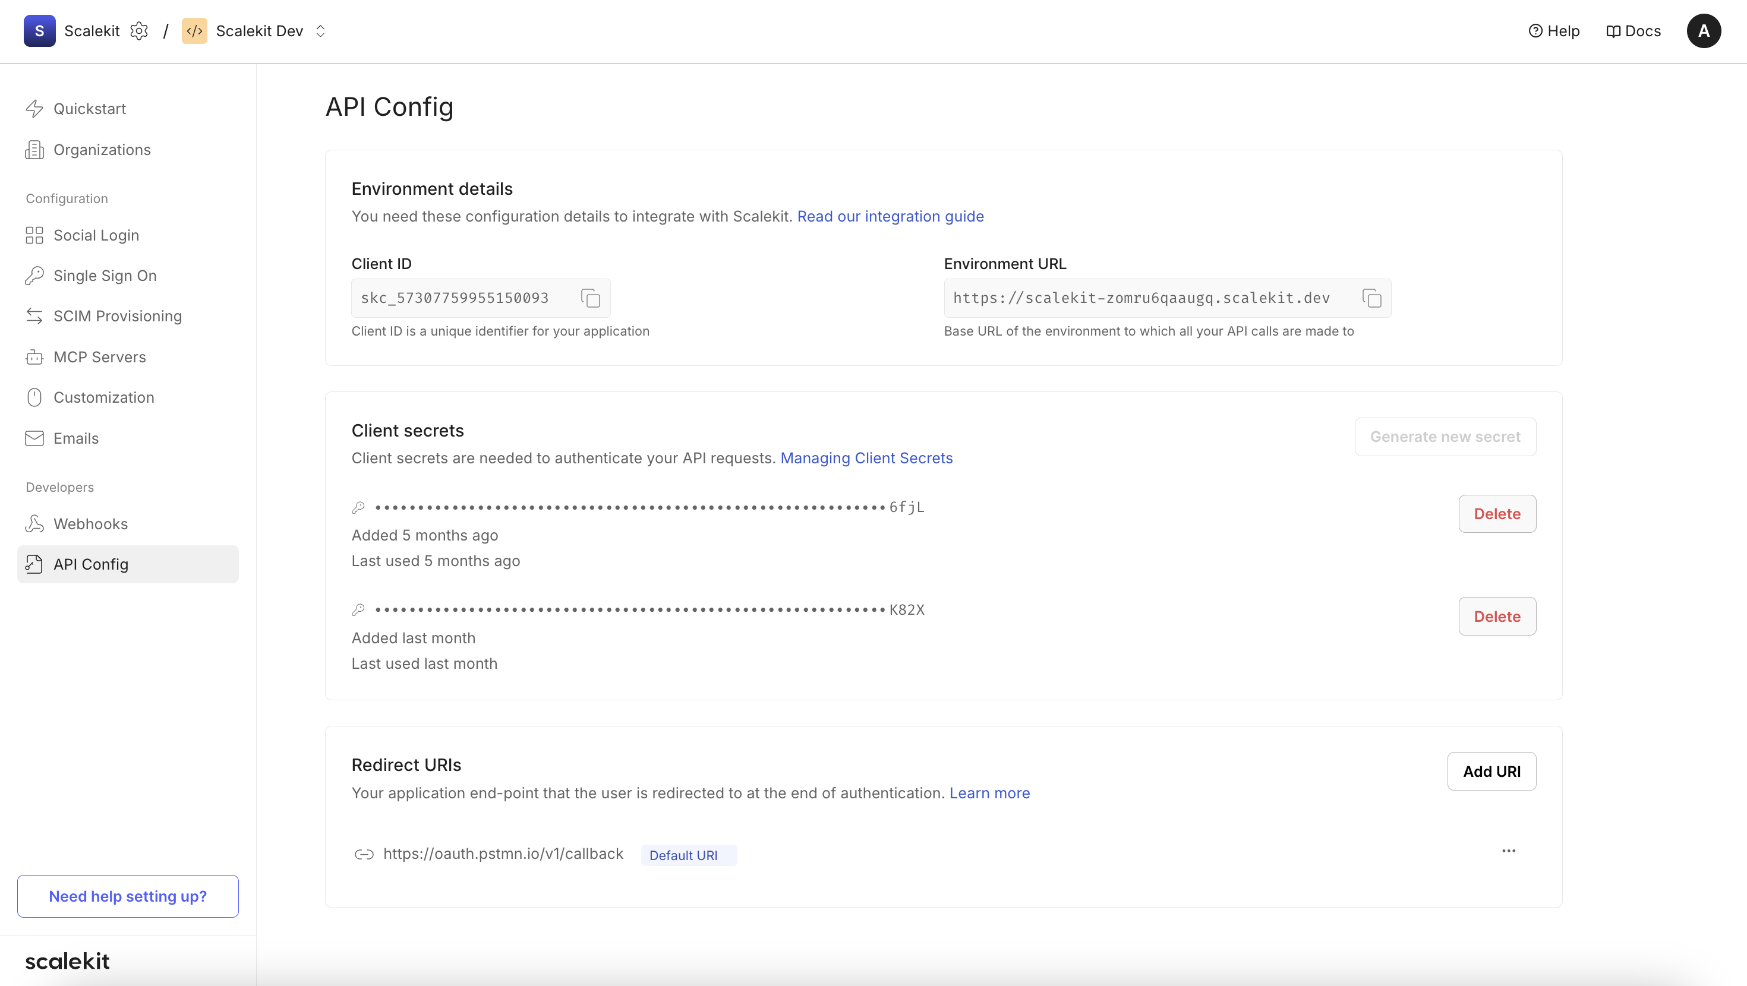Click key icon of K82X secret

pos(358,609)
